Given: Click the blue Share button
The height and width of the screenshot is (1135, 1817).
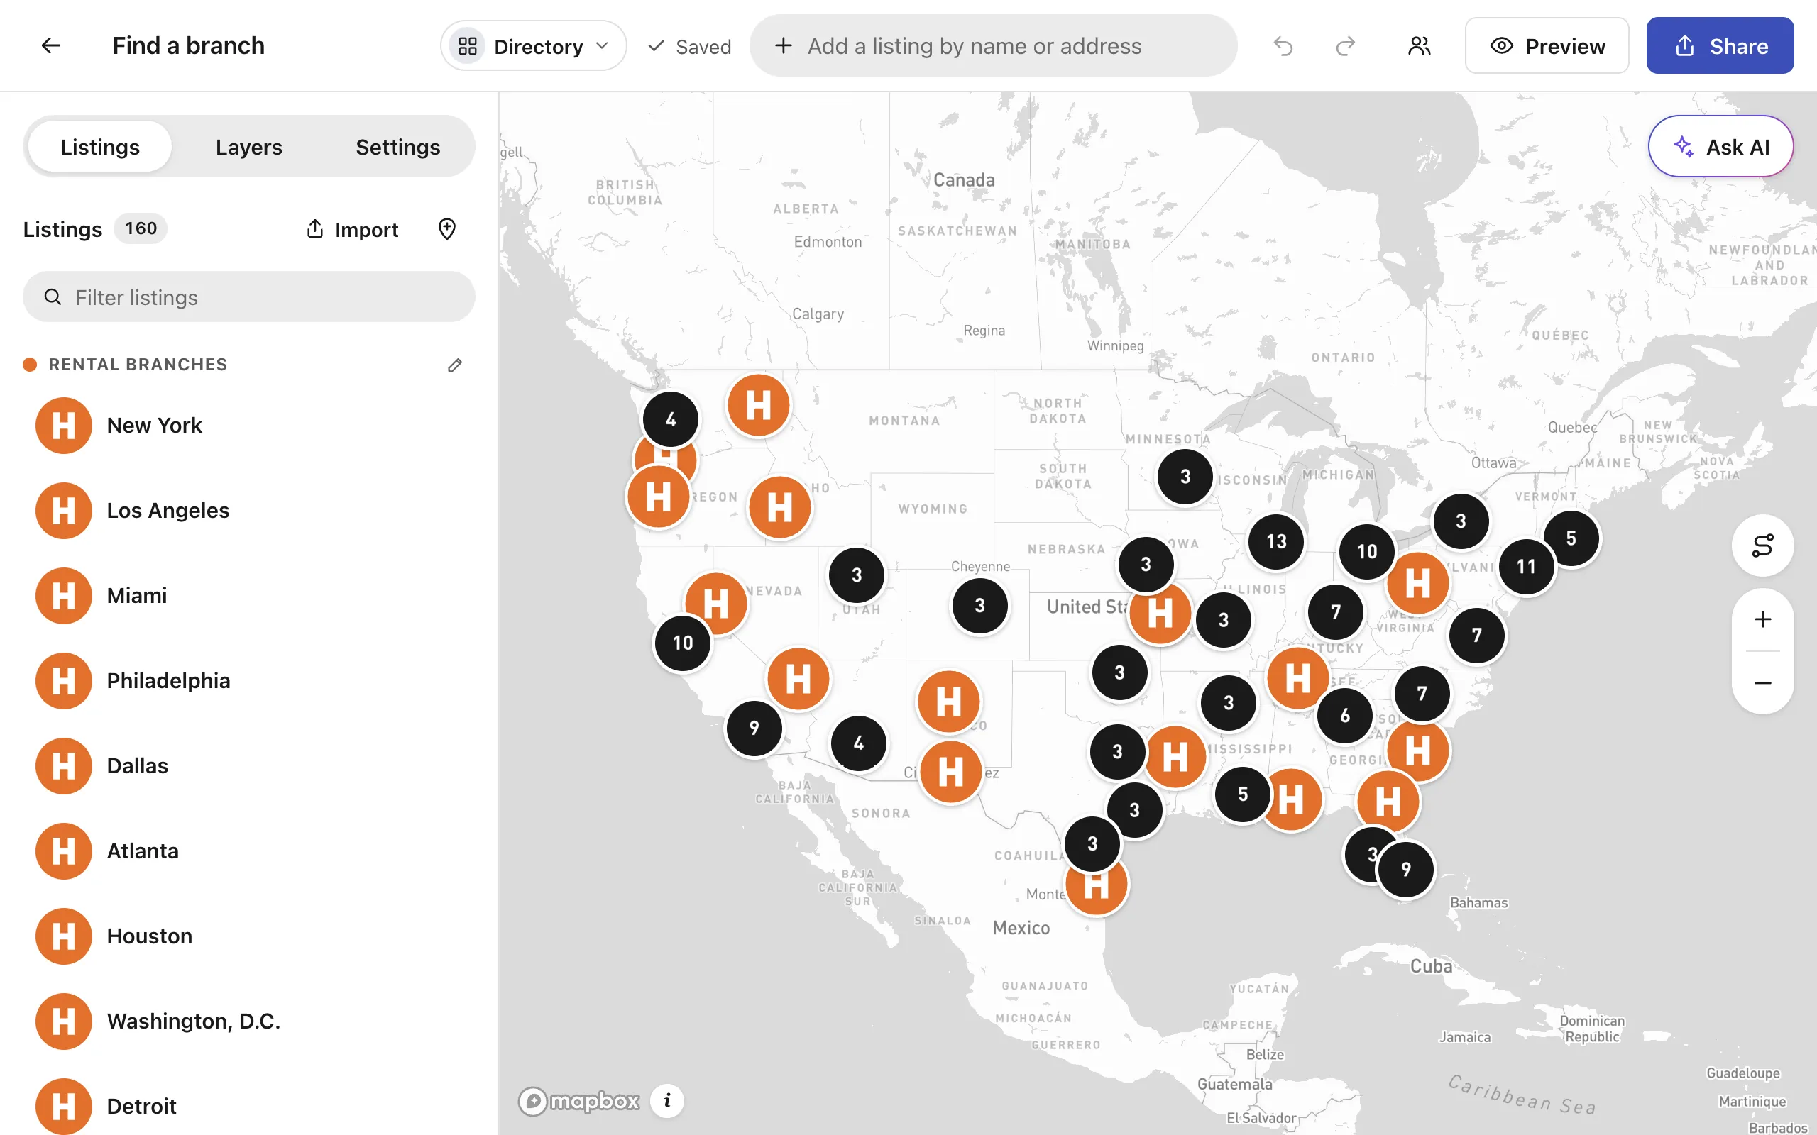Looking at the screenshot, I should pyautogui.click(x=1719, y=46).
